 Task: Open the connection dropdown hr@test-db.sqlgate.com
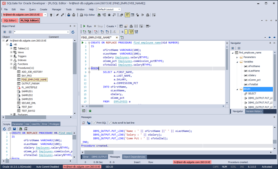tap(45, 15)
